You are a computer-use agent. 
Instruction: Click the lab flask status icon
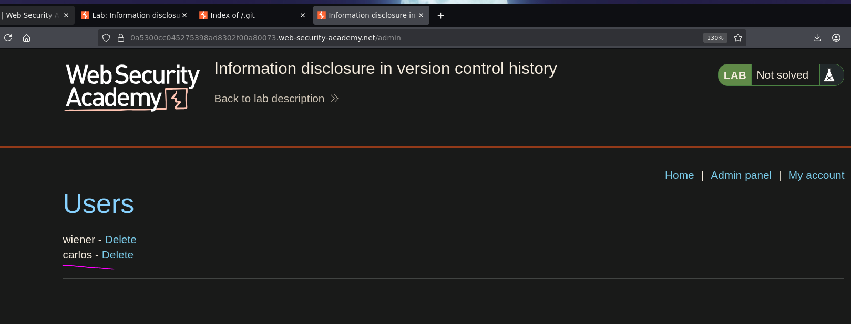[x=829, y=75]
